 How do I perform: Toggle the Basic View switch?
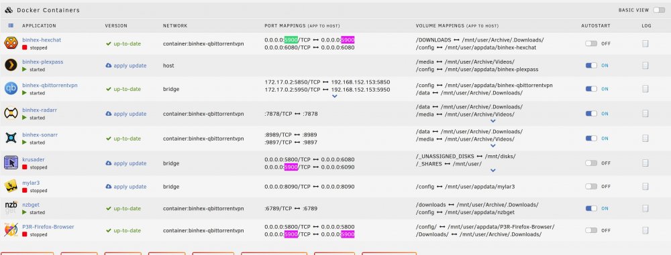tap(659, 10)
